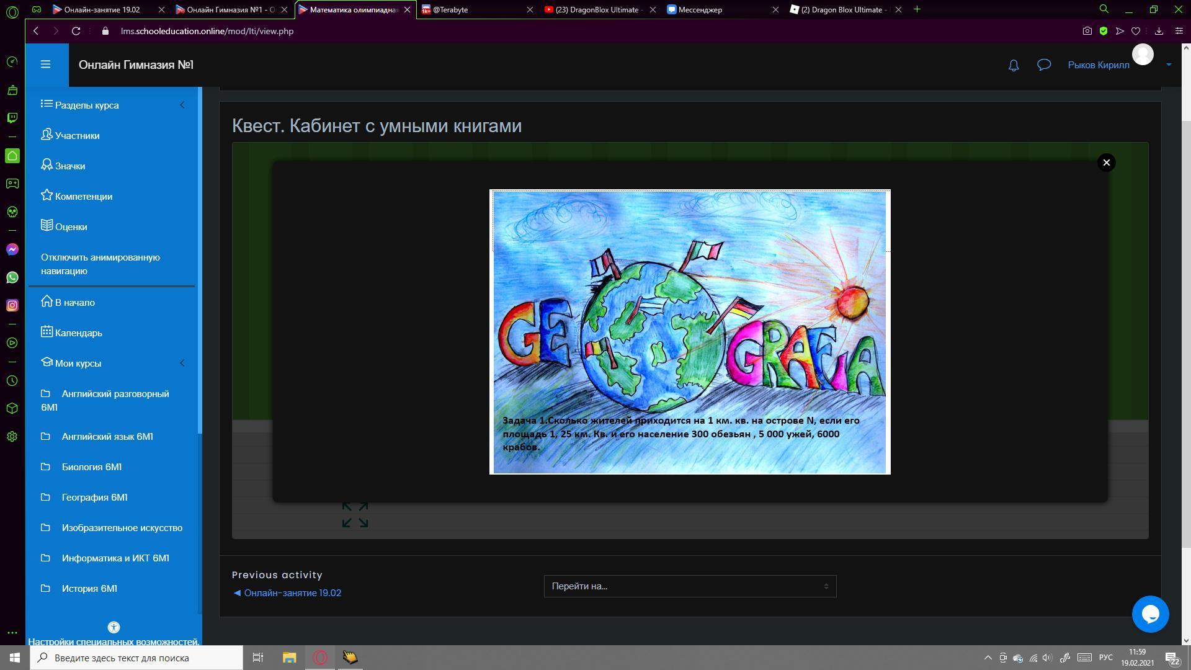Open the notifications bell icon

click(x=1013, y=65)
